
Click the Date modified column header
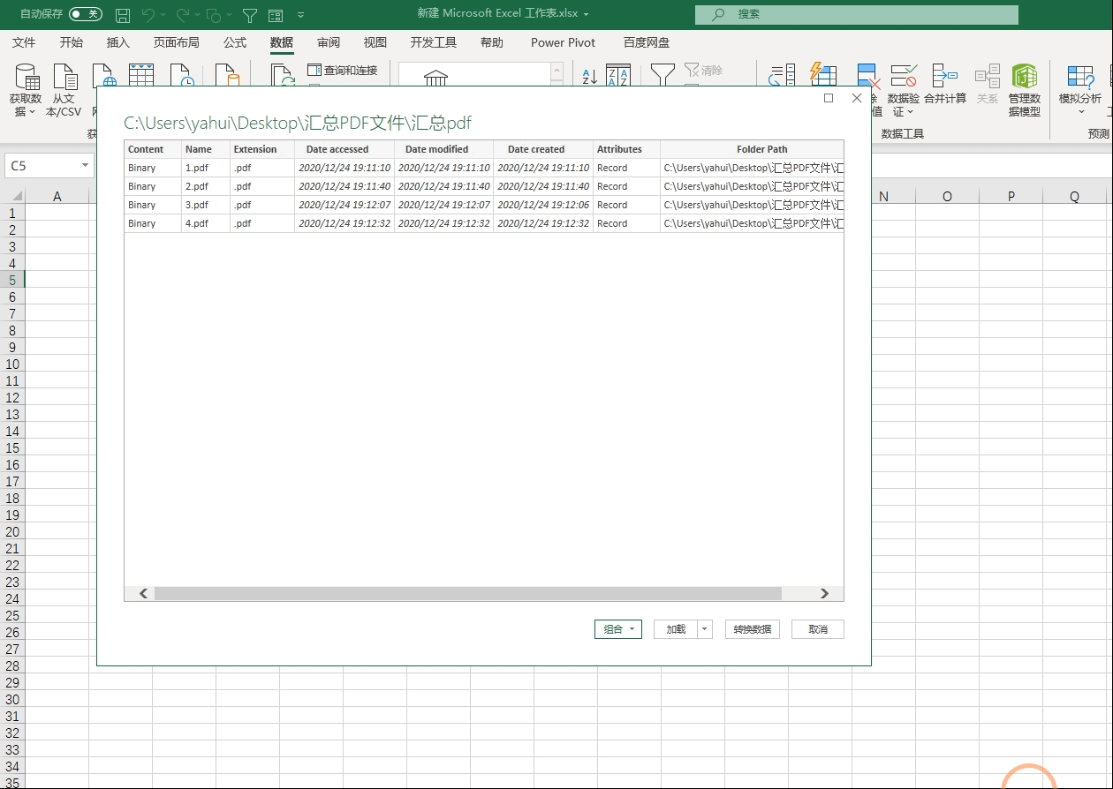point(443,149)
